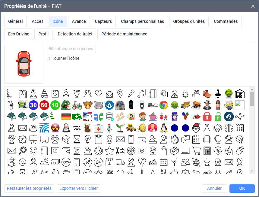Screen dimensions: 259x197
Task: Pick the nun figure icon
Action: click(66, 128)
